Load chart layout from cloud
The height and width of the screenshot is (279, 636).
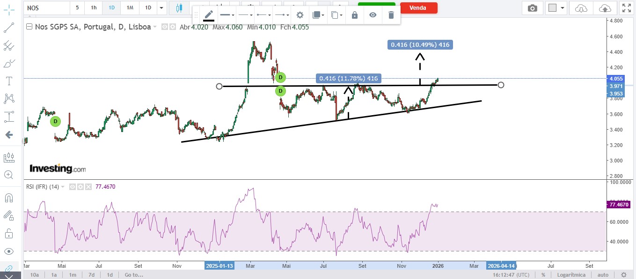[581, 8]
